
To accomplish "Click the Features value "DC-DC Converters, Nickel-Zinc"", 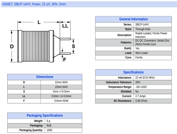I will tap(152, 41).
